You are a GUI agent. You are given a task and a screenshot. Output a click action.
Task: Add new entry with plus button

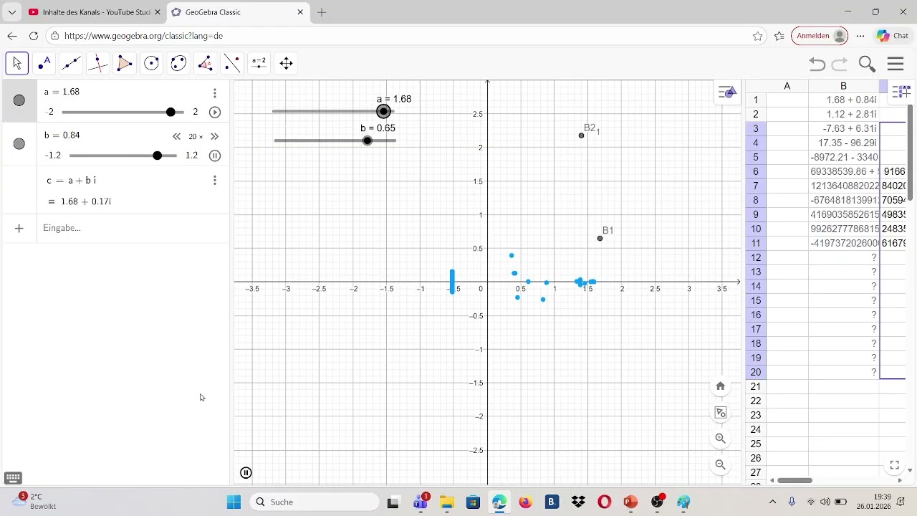[x=19, y=228]
